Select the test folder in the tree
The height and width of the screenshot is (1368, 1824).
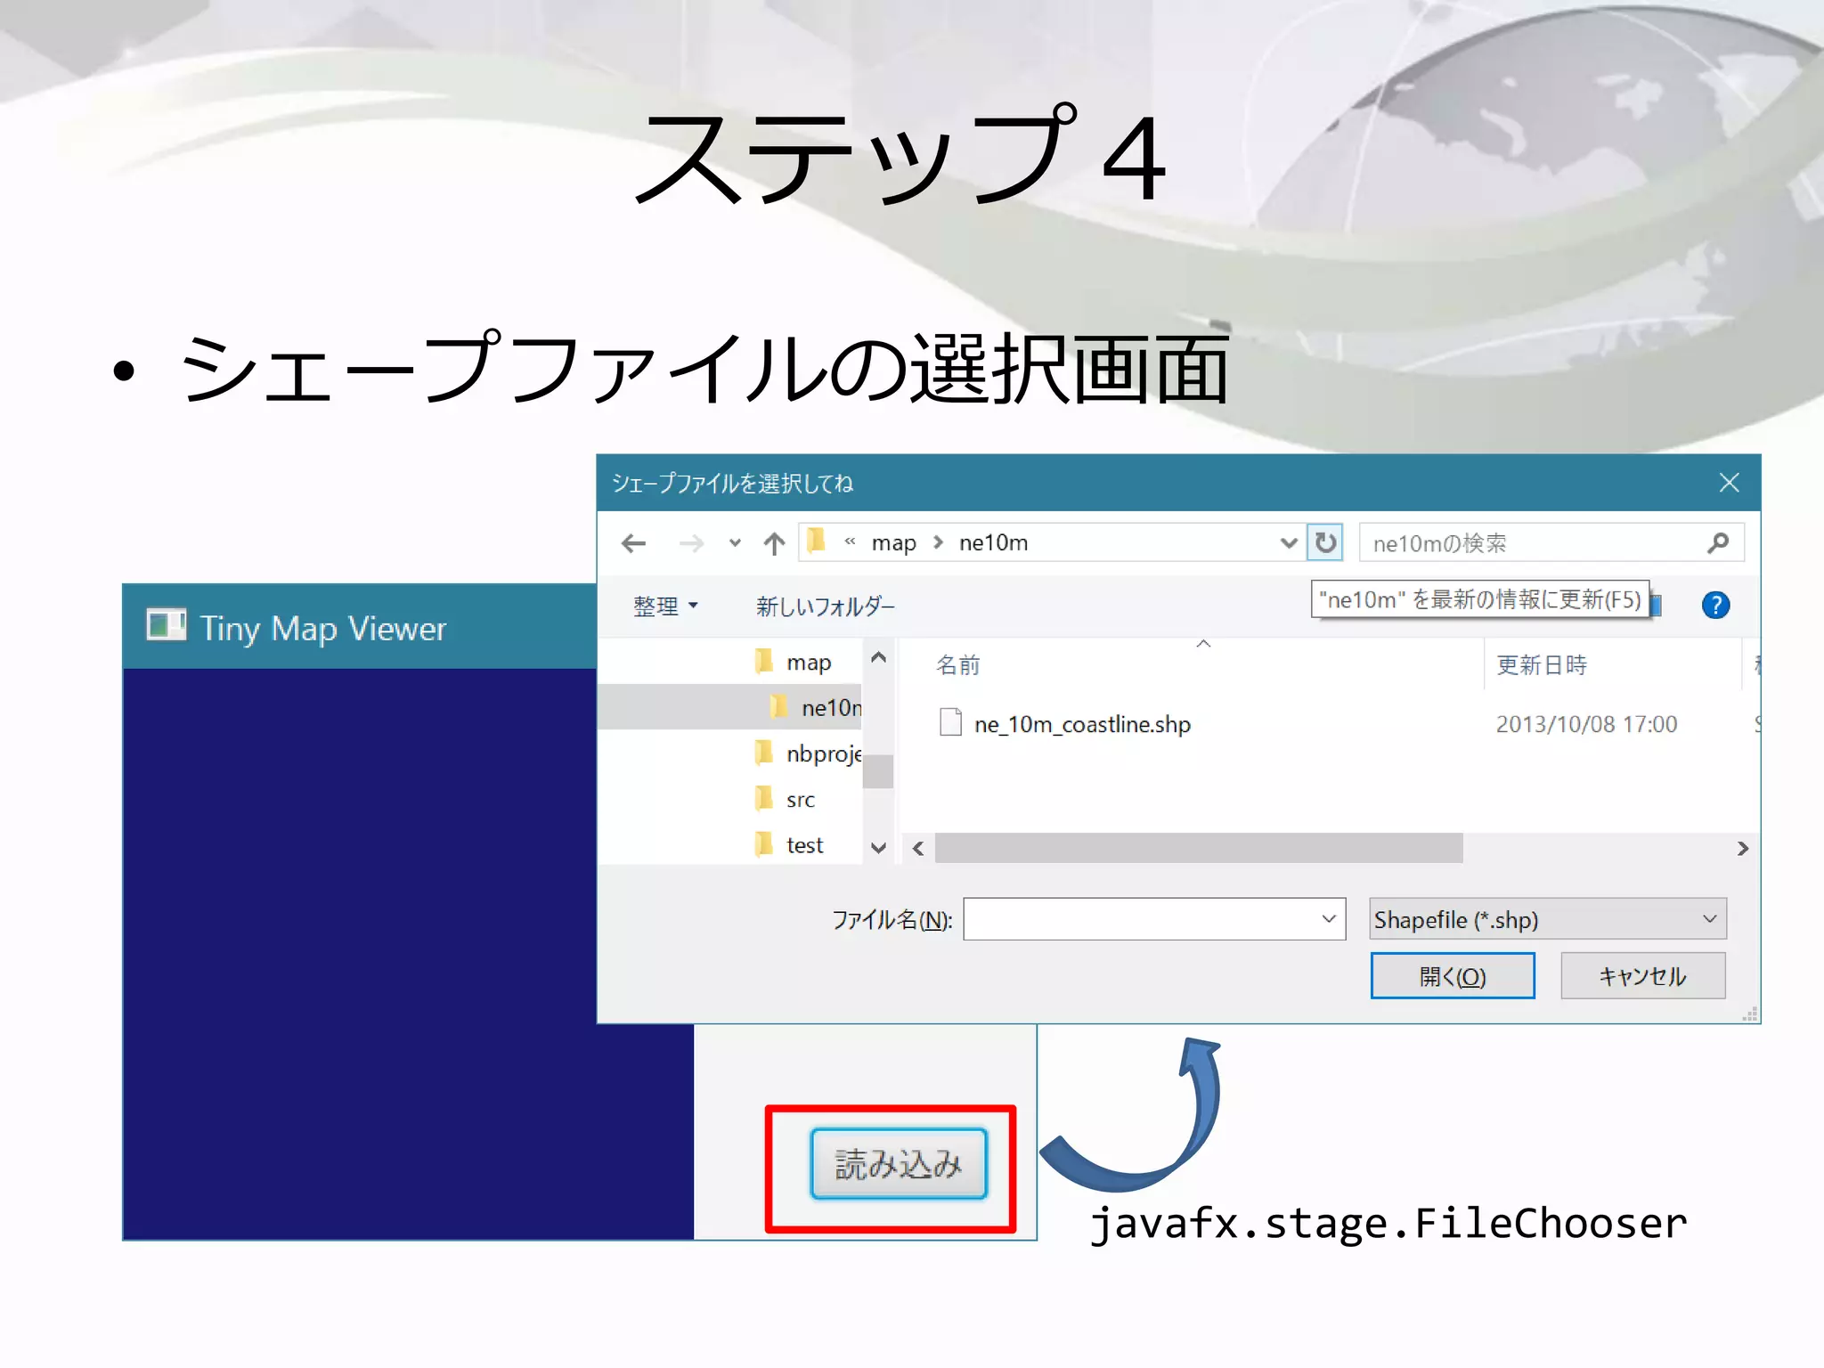pyautogui.click(x=788, y=844)
